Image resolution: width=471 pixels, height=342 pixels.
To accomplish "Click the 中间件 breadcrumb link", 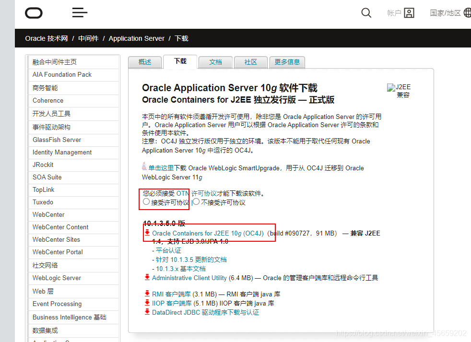I will (x=88, y=38).
